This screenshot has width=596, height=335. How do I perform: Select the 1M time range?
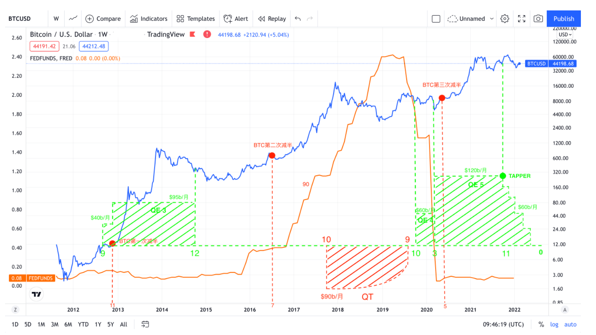41,324
